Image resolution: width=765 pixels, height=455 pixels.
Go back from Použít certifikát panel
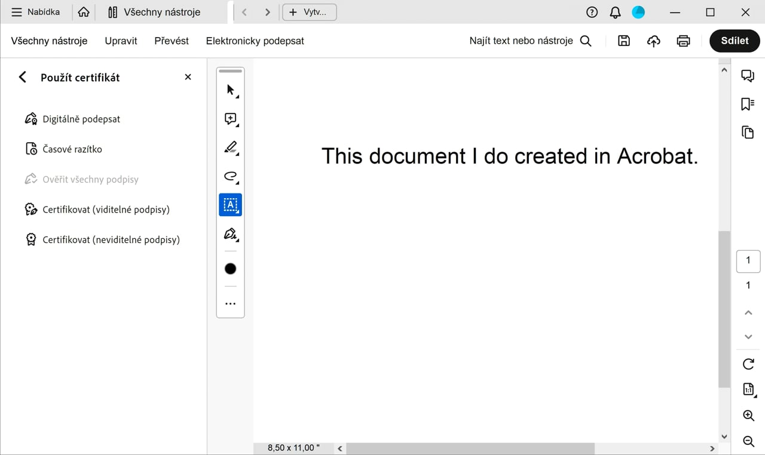pyautogui.click(x=23, y=77)
